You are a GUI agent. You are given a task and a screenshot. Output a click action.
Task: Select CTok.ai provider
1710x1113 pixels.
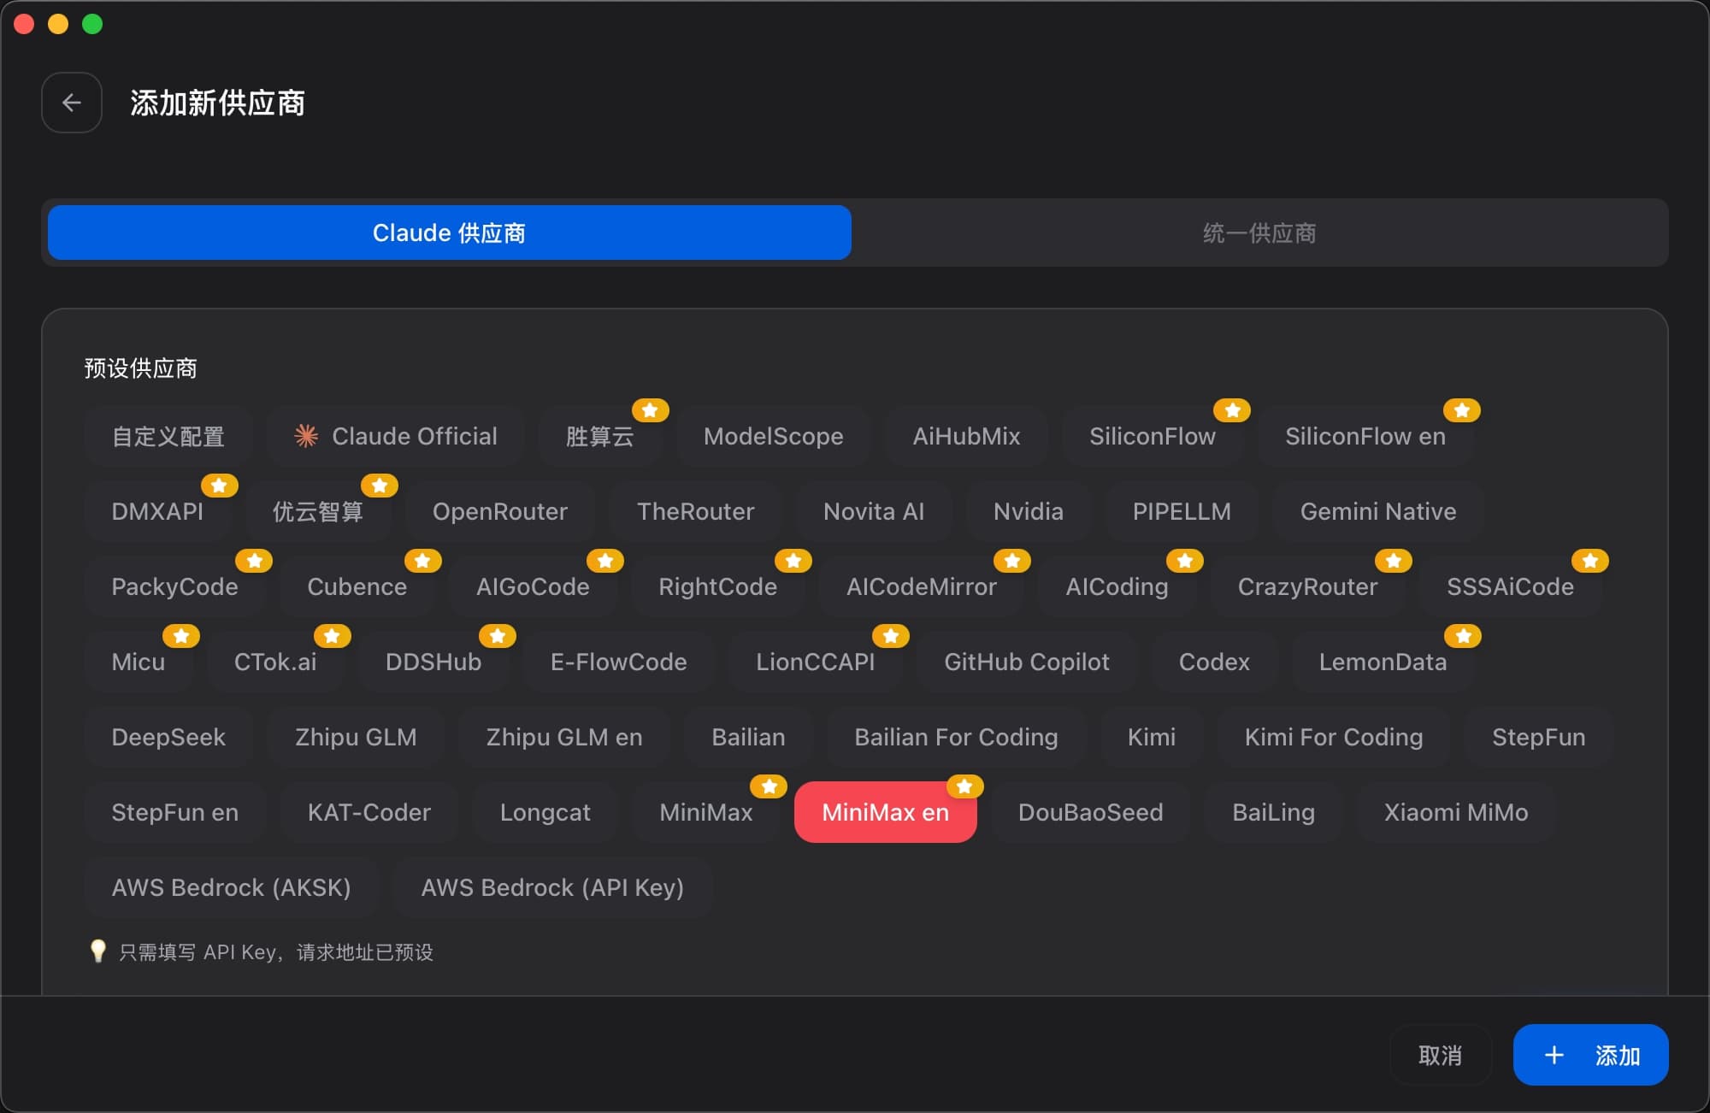click(275, 662)
